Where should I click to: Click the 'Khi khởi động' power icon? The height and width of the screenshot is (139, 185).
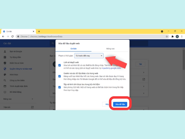tap(5, 92)
